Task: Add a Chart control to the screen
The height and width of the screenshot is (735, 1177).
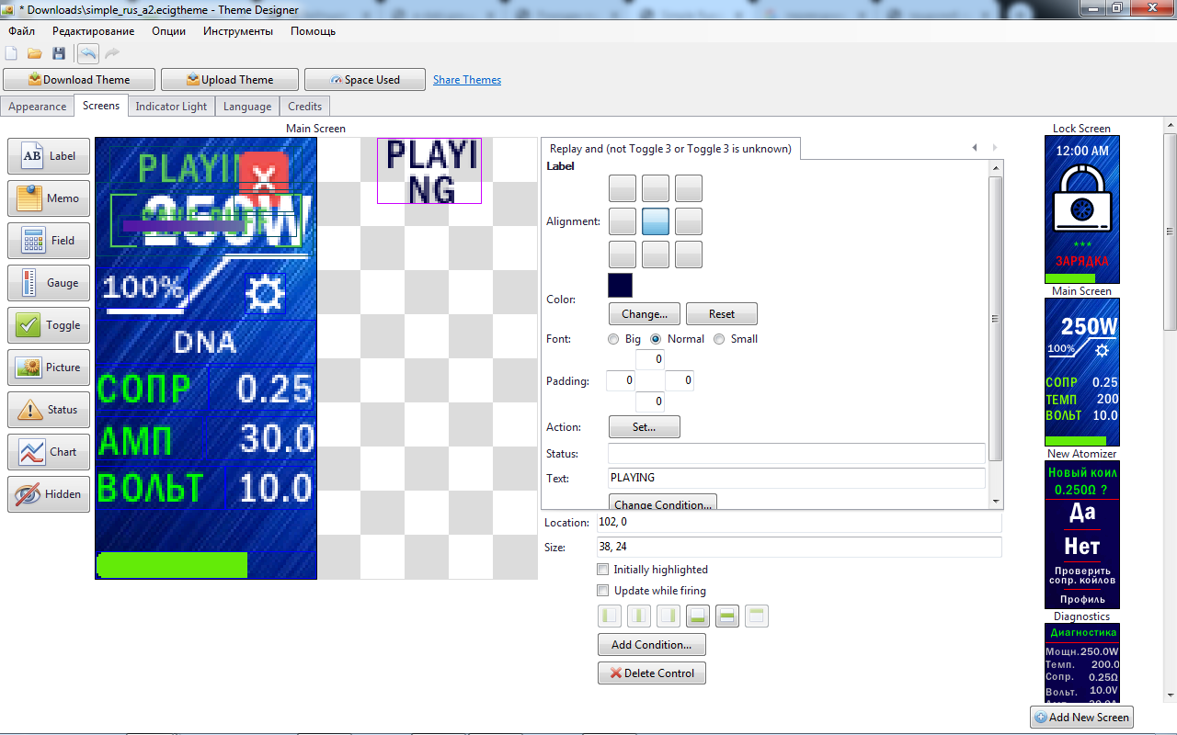Action: [x=50, y=452]
